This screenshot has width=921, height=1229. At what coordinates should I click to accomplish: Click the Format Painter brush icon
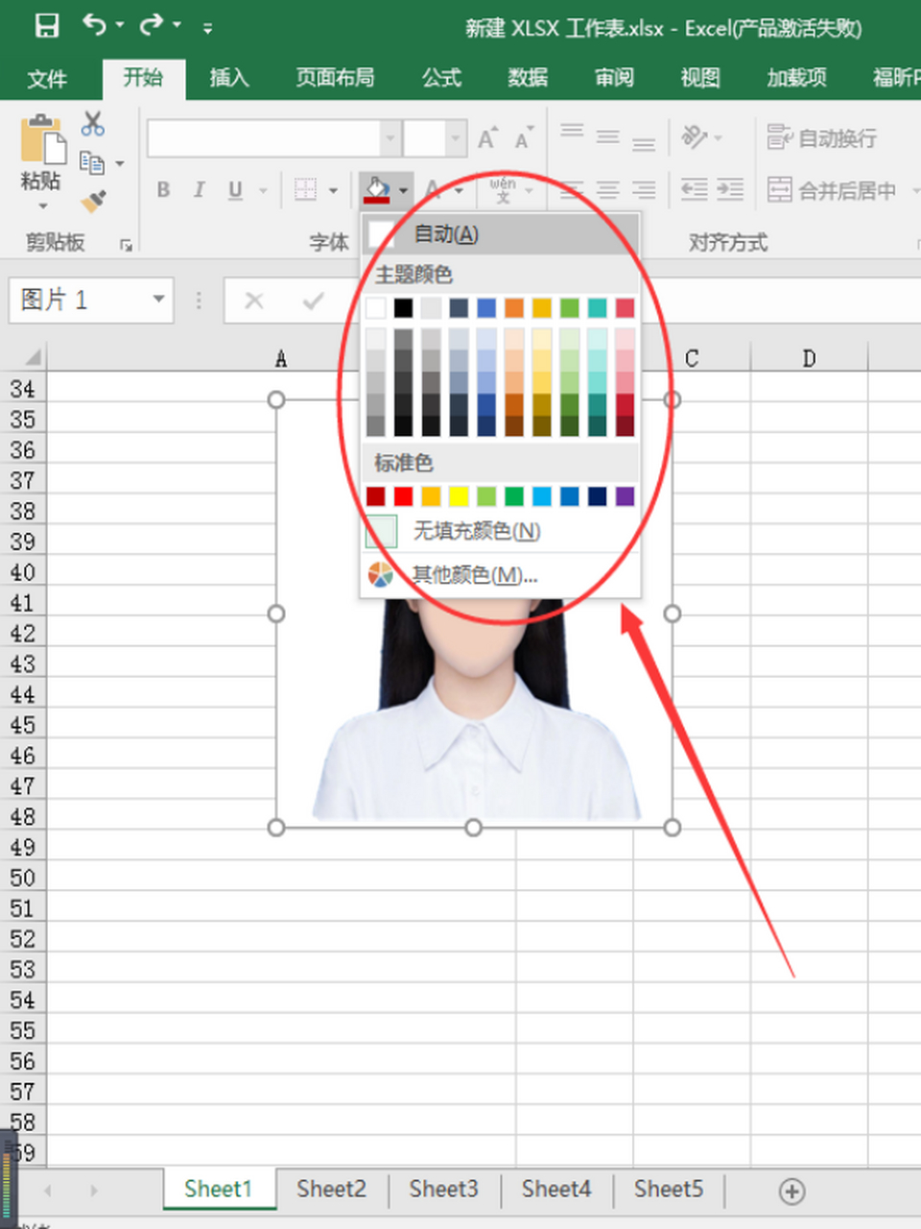coord(93,201)
